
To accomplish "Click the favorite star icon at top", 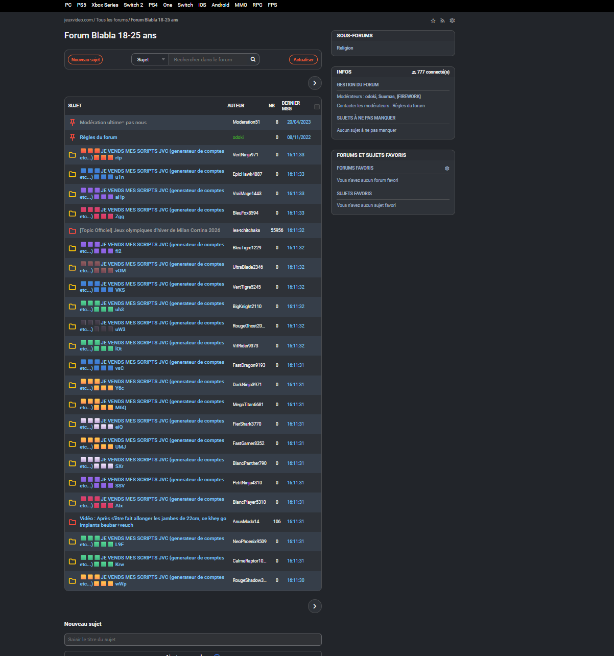I will tap(433, 21).
